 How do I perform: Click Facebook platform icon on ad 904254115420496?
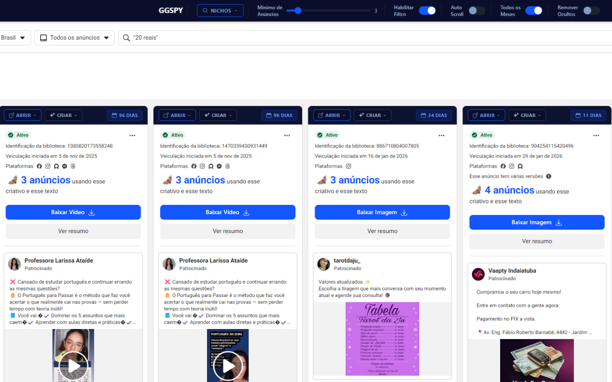[x=503, y=166]
